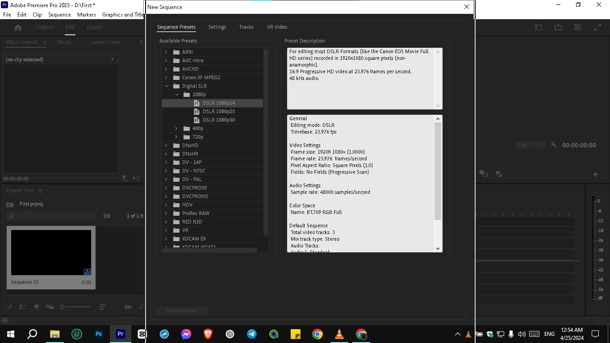Expand the AVC-Intra preset folder

(x=166, y=60)
